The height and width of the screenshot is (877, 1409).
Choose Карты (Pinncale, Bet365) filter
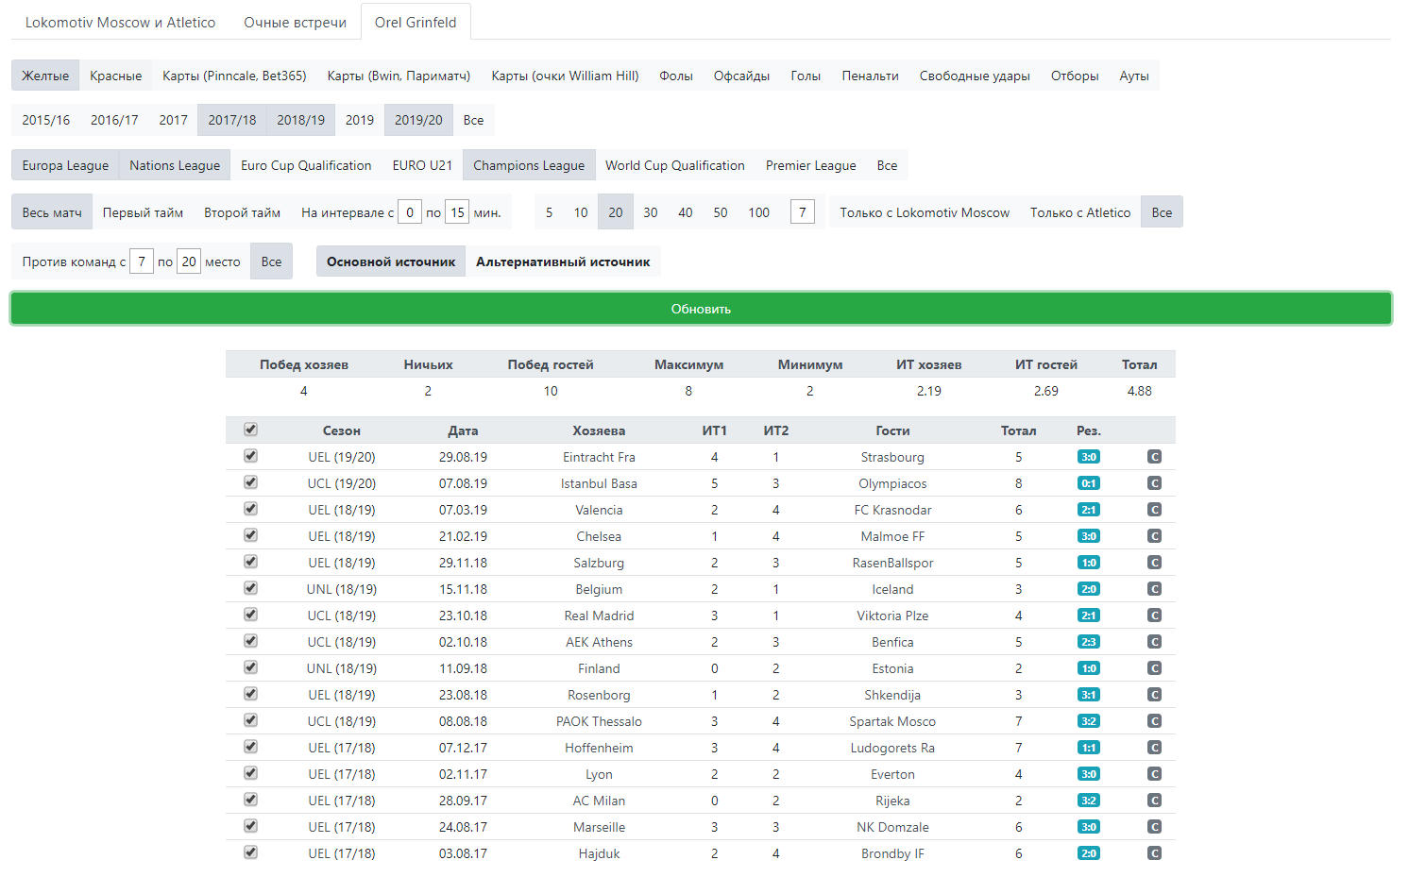click(x=234, y=76)
